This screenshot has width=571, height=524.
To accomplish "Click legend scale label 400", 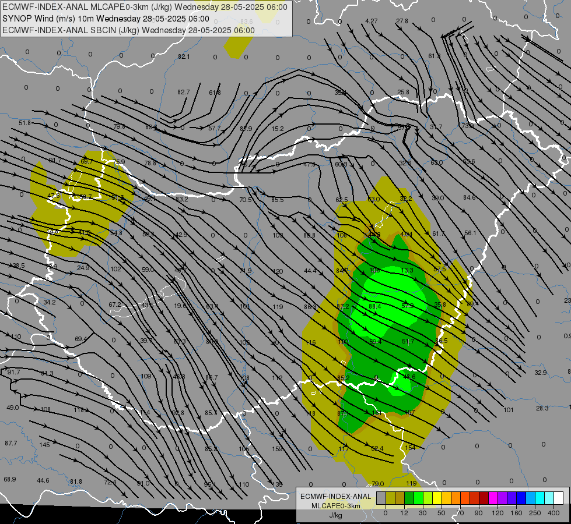I will pyautogui.click(x=553, y=513).
